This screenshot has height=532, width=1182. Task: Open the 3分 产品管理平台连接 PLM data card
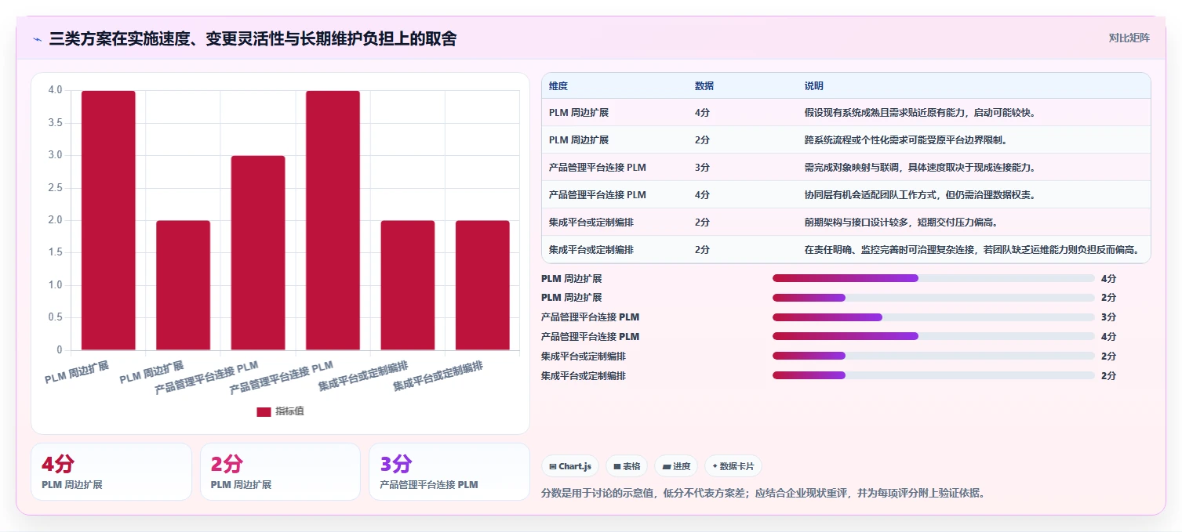449,472
